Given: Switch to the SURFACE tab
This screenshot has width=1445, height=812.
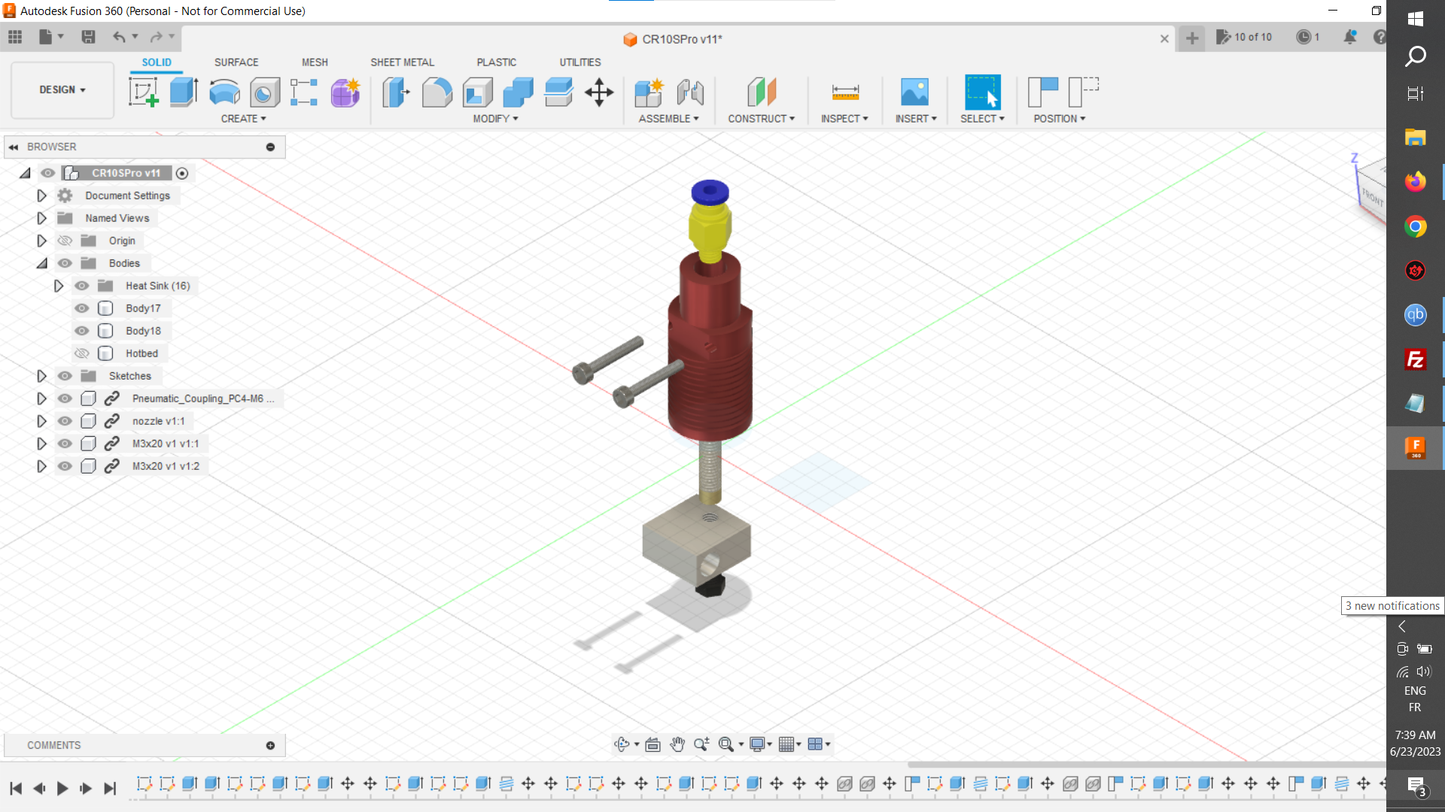Looking at the screenshot, I should click(236, 62).
